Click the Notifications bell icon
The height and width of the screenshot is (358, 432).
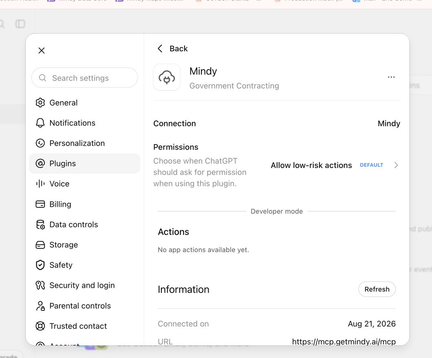[x=40, y=123]
